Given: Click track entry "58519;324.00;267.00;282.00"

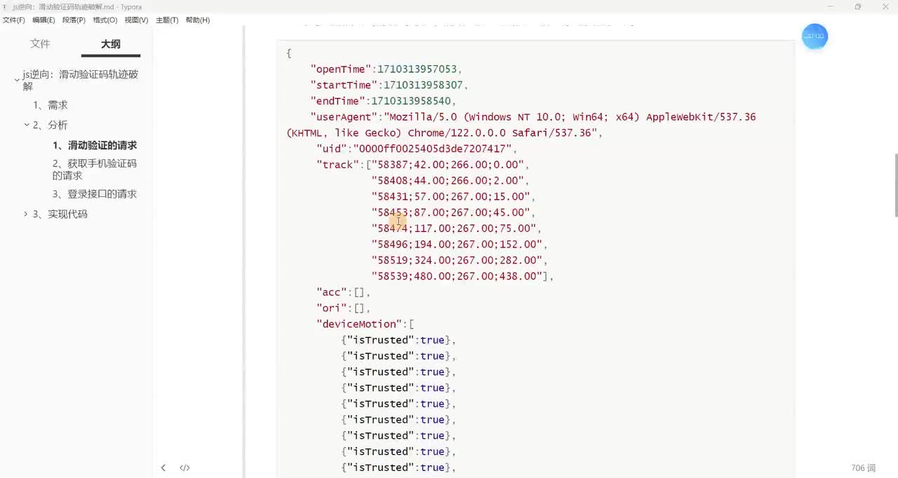Looking at the screenshot, I should pyautogui.click(x=457, y=260).
